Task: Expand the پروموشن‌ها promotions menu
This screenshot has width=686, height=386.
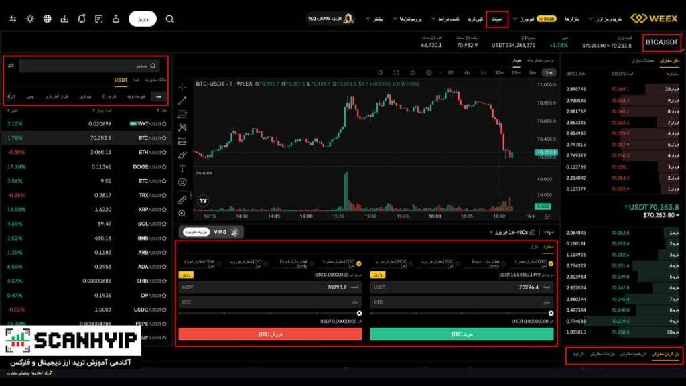Action: pyautogui.click(x=407, y=19)
